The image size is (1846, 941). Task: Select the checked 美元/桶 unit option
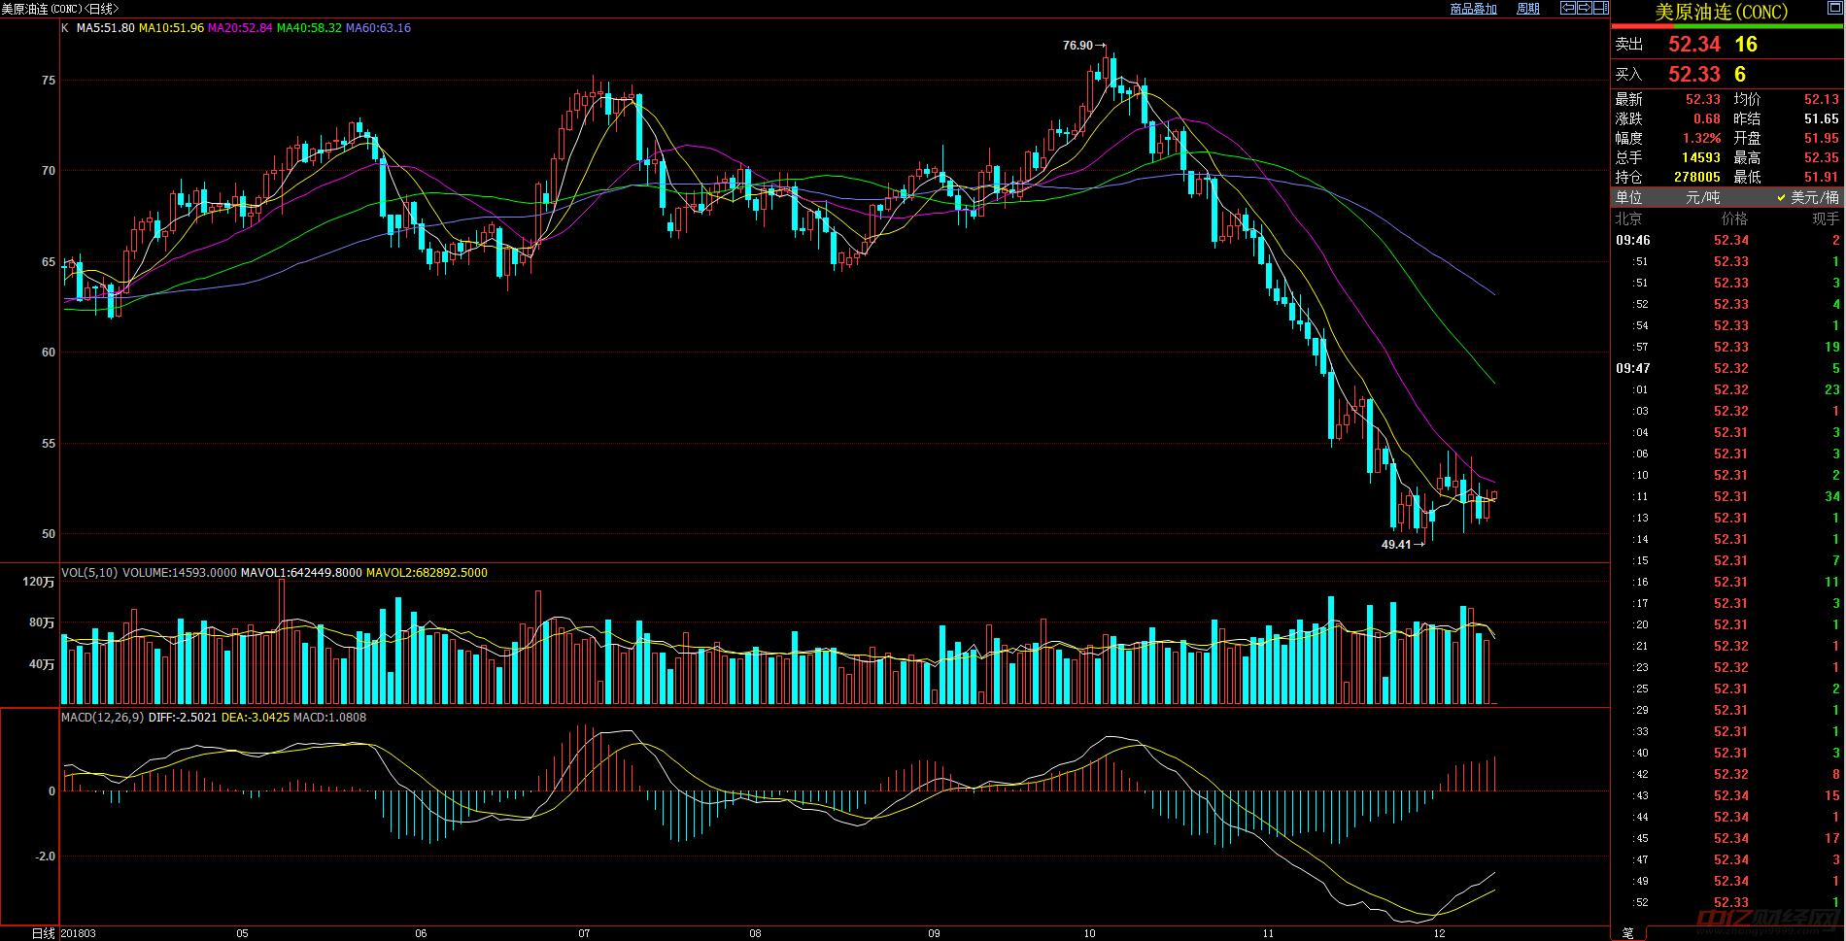tap(1807, 197)
